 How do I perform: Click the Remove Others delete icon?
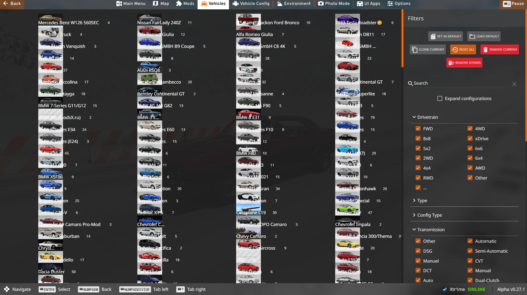[x=451, y=63]
